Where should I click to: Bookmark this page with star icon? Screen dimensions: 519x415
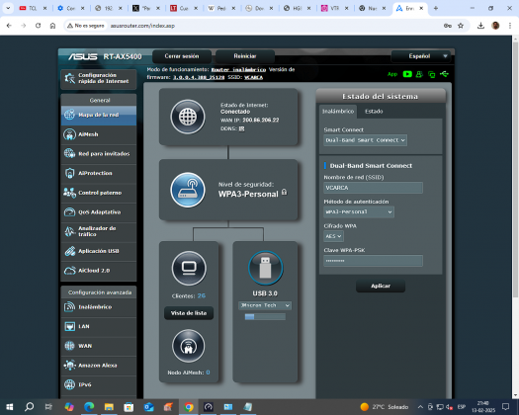tap(461, 26)
